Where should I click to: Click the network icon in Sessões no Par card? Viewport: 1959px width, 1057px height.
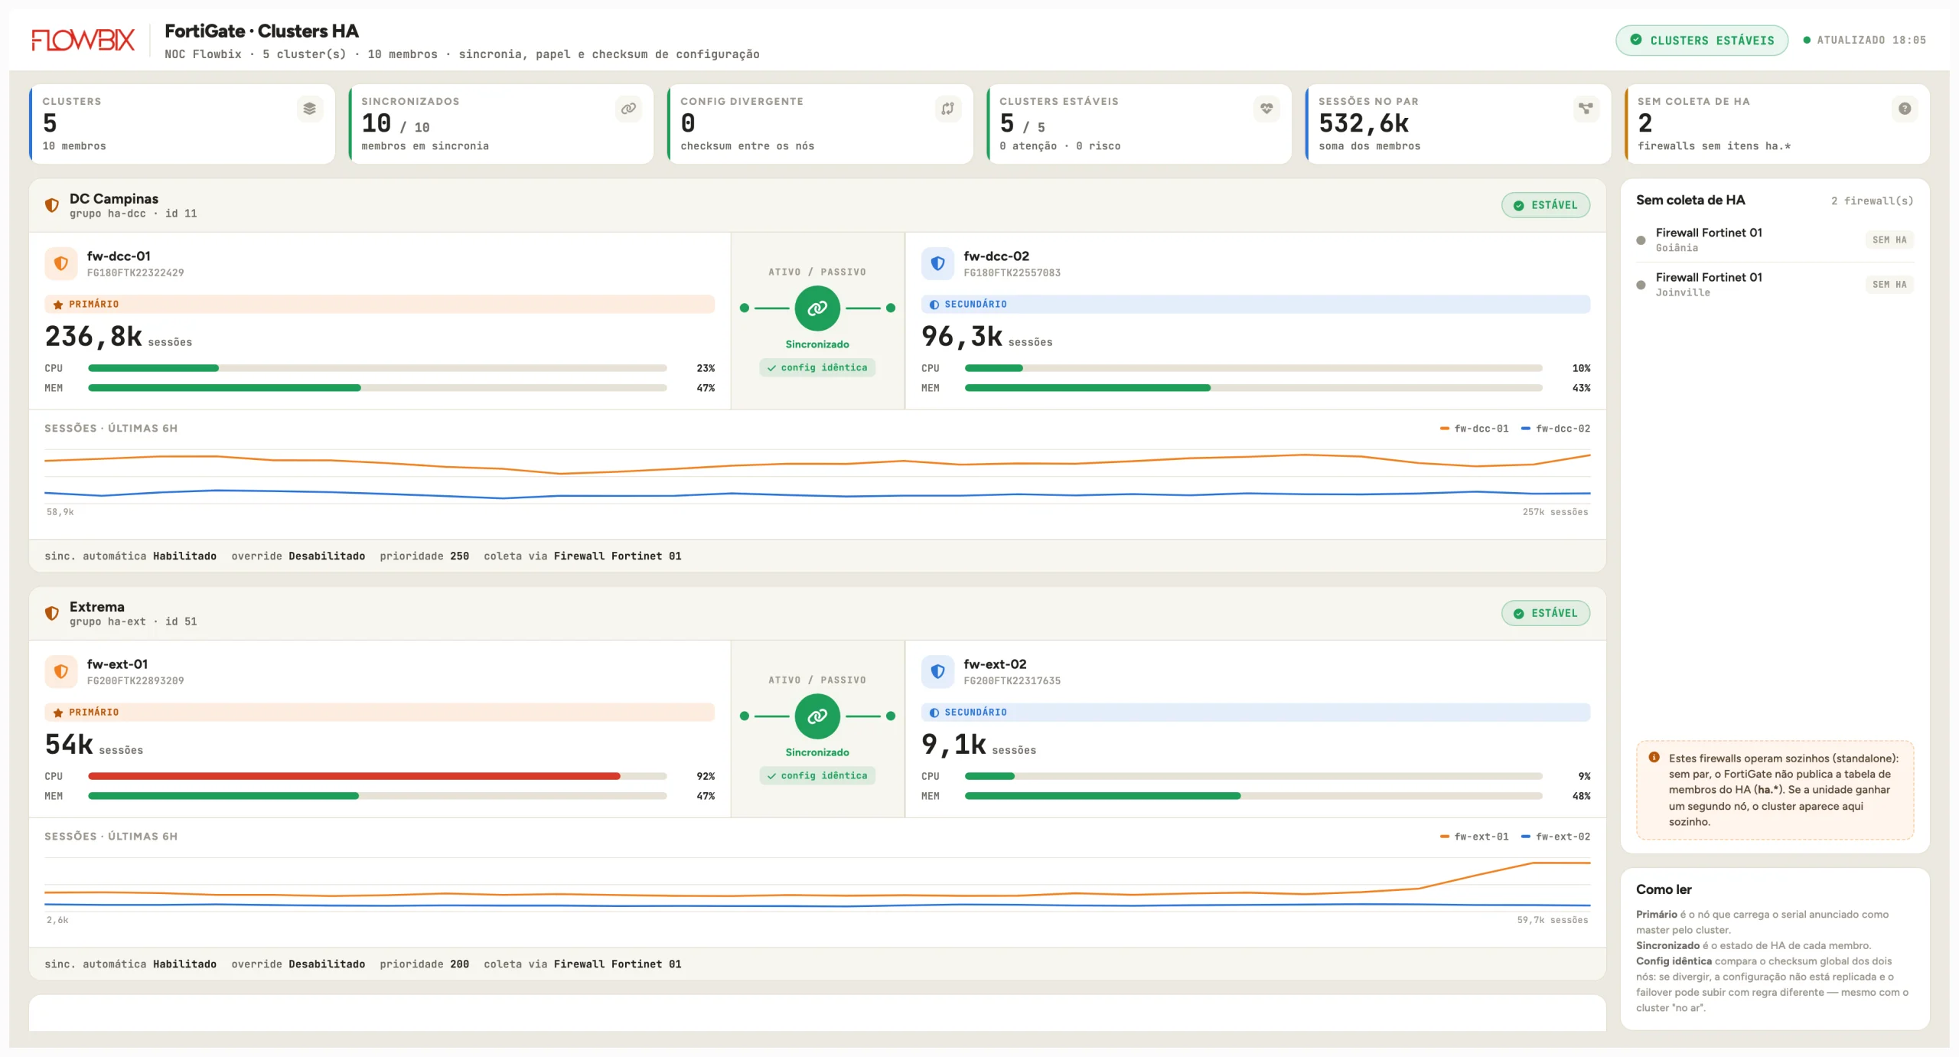coord(1586,109)
